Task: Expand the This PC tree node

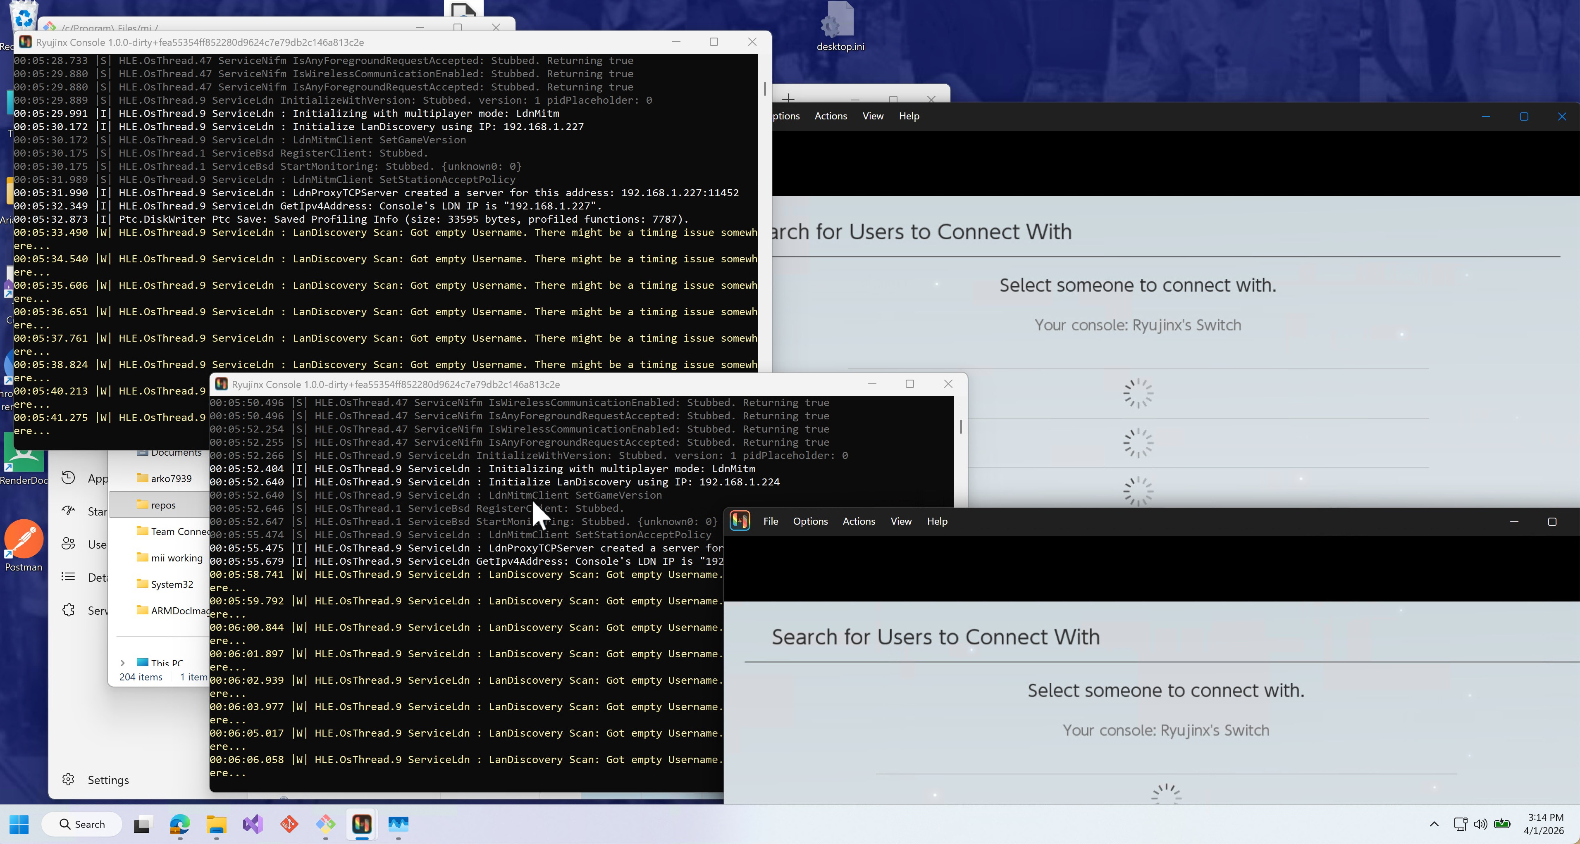Action: 123,663
